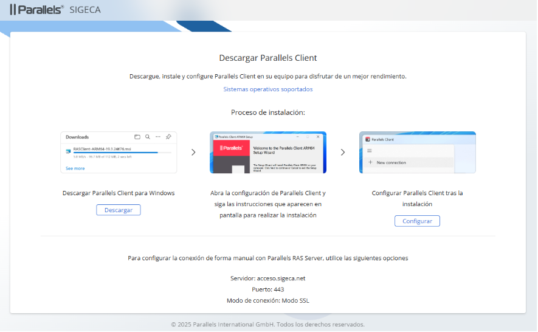This screenshot has width=538, height=332.
Task: Click the New connection thumbnail image
Action: click(417, 153)
